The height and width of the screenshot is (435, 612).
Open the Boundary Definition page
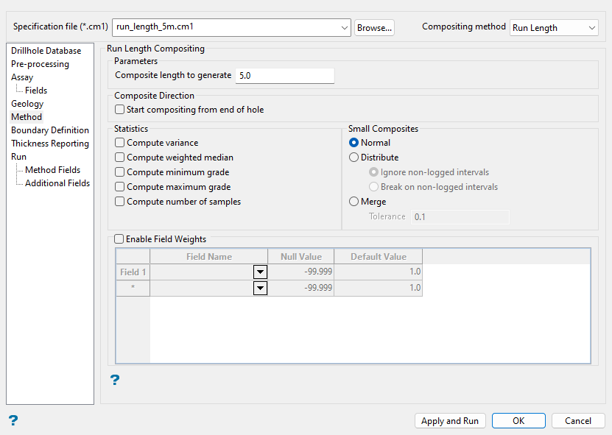(x=49, y=130)
